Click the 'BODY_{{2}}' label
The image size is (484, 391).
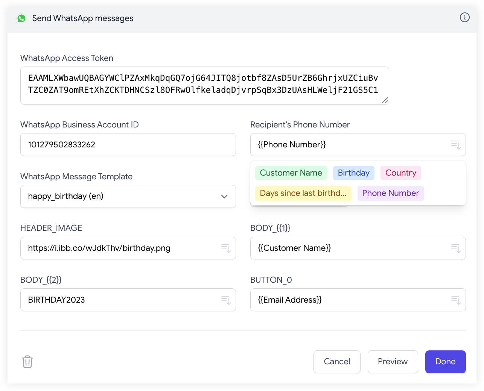coord(41,280)
